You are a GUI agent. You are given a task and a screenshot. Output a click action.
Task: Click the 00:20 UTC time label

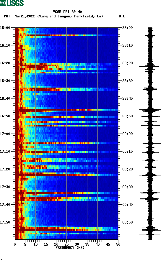point(128,169)
